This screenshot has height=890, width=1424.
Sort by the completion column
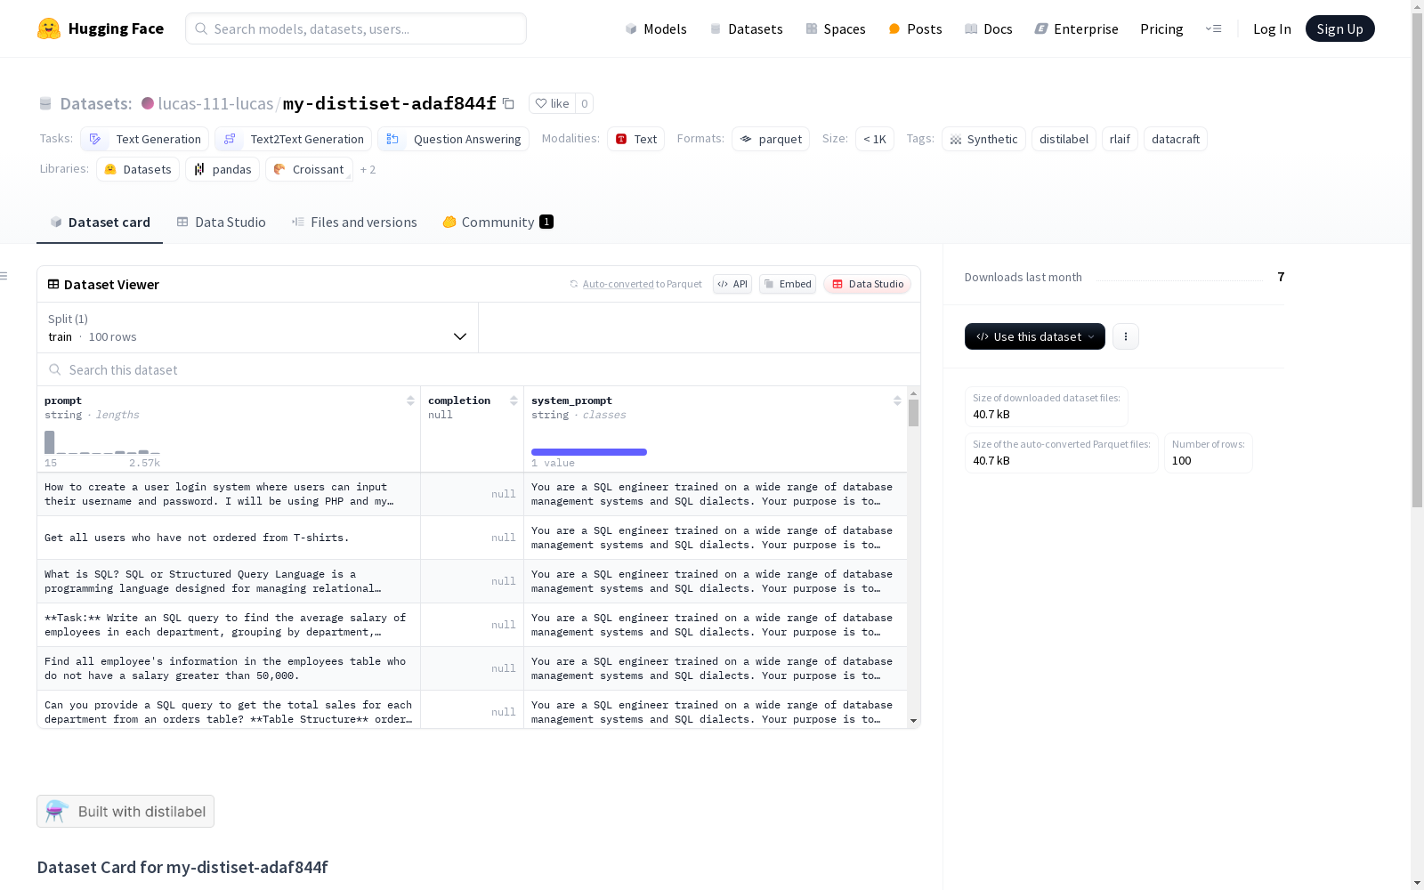[514, 400]
